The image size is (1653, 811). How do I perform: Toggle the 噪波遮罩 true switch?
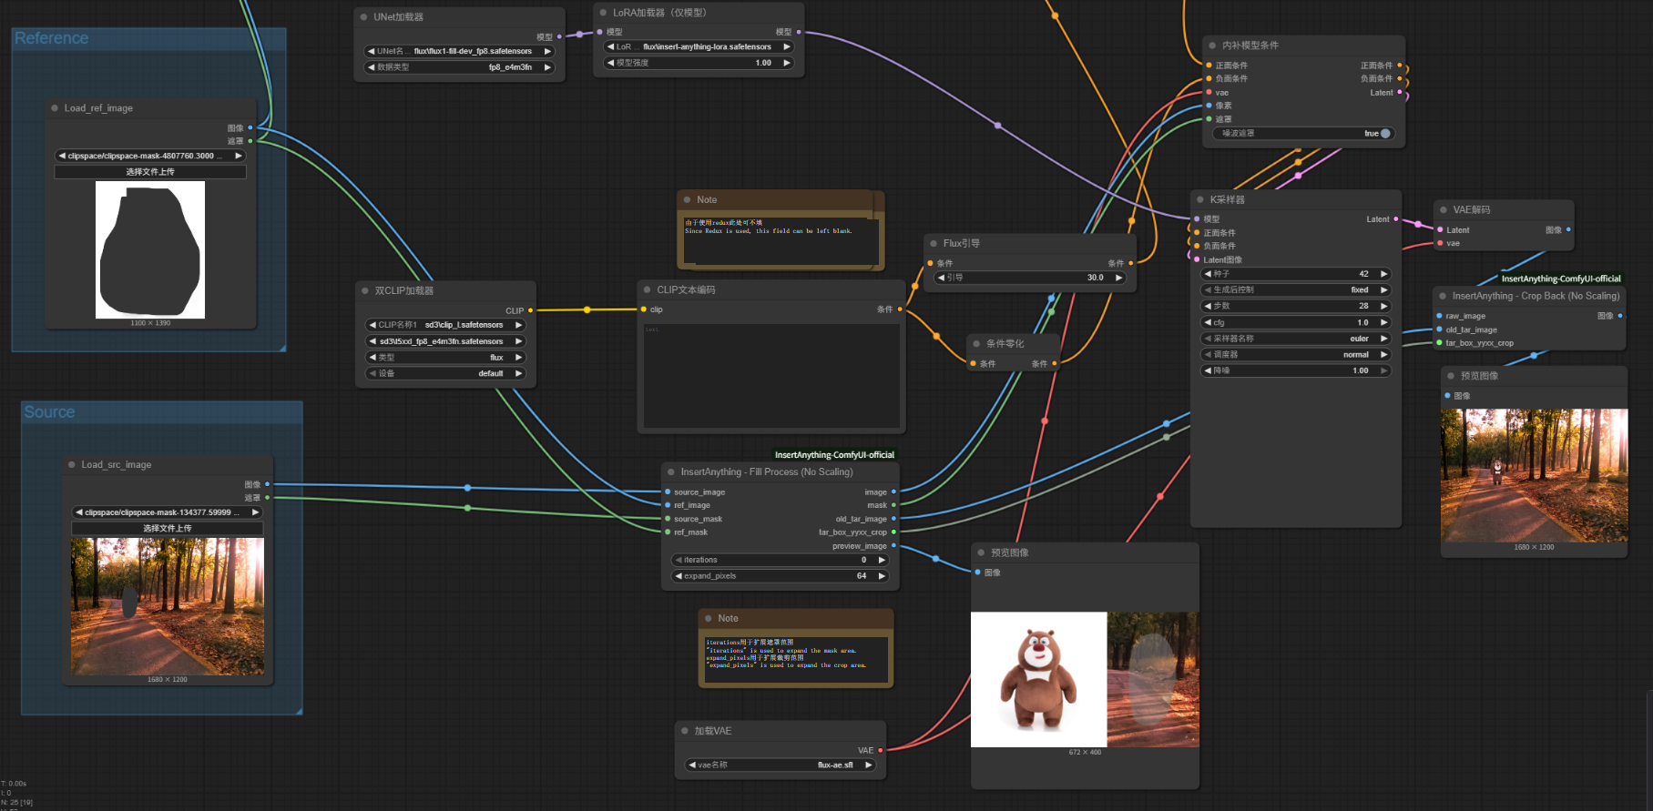(x=1302, y=133)
